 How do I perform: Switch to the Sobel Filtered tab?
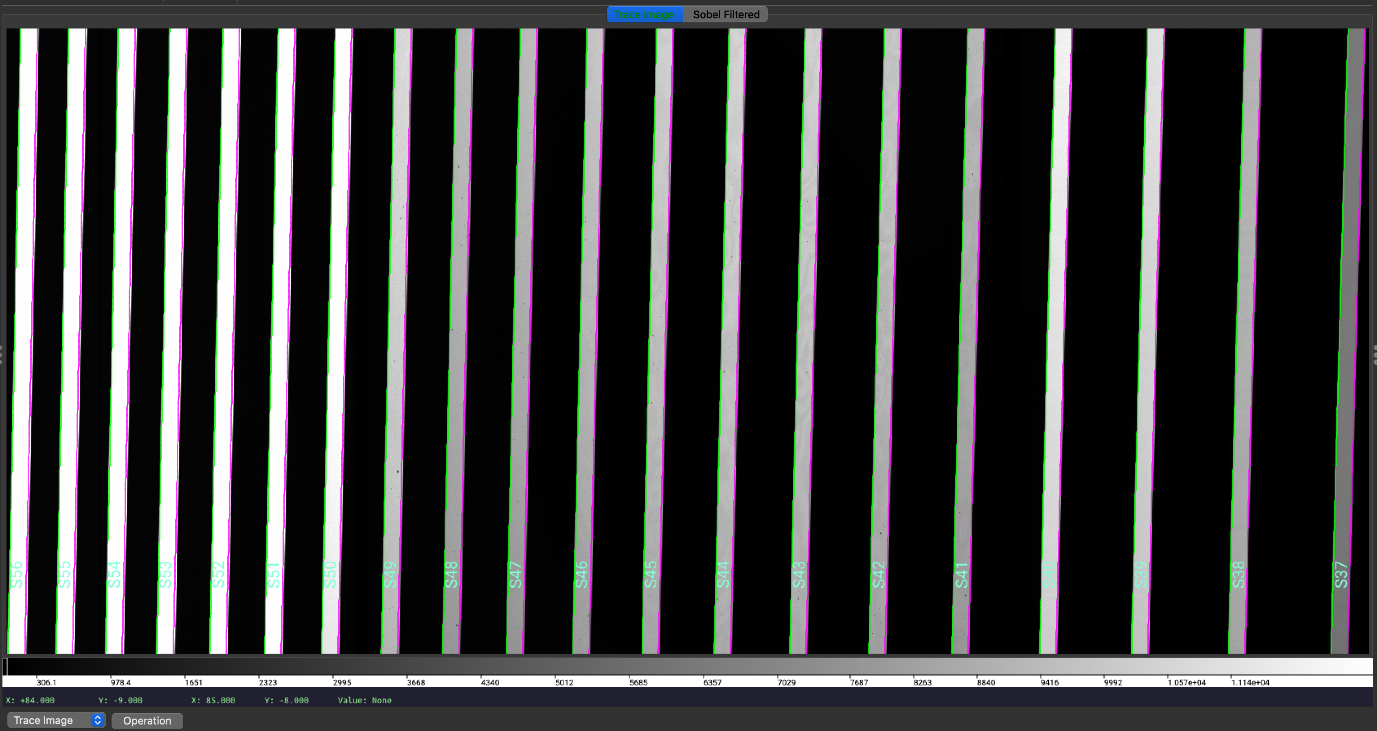point(726,14)
